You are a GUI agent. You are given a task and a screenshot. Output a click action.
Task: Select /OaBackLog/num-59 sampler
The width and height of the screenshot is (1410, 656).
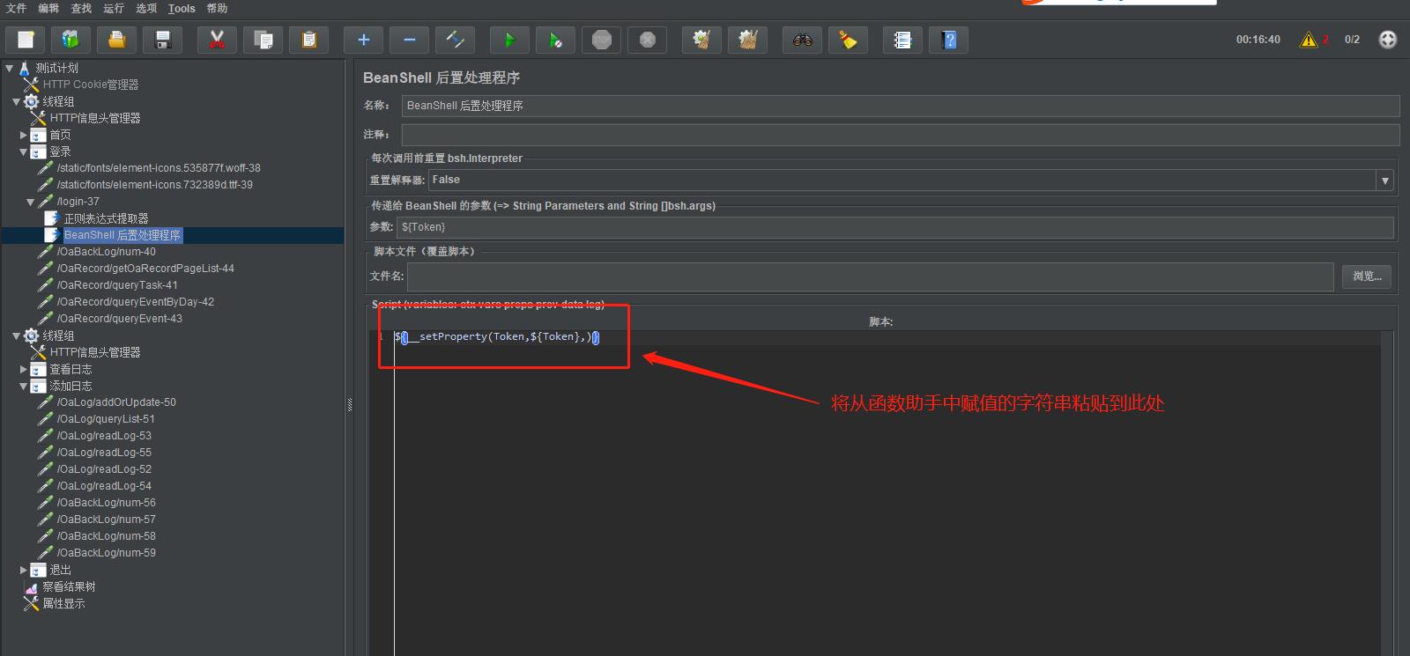[106, 553]
